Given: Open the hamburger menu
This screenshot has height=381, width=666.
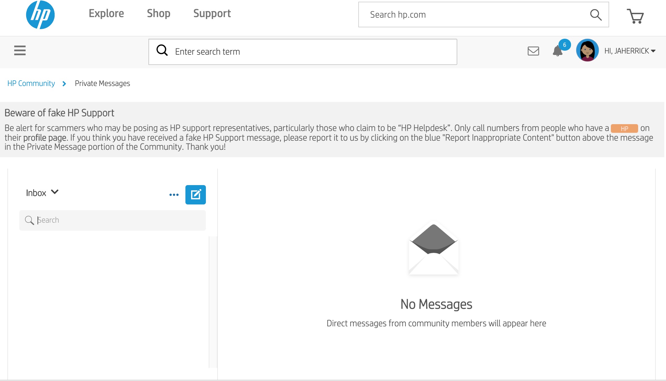Looking at the screenshot, I should 20,51.
